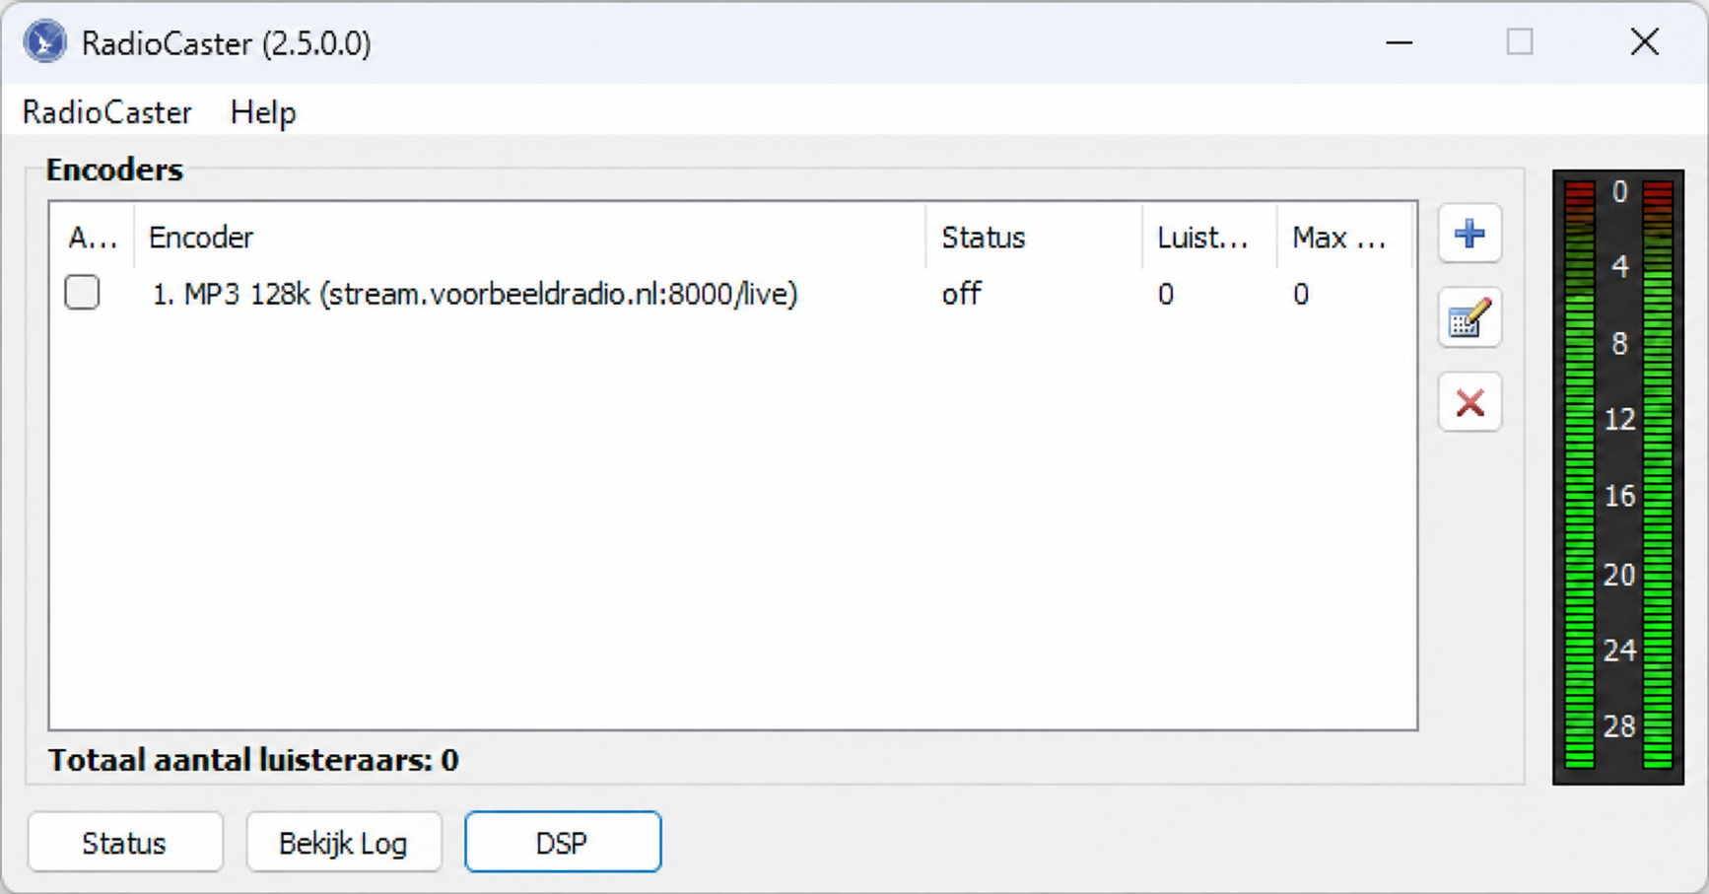This screenshot has width=1709, height=894.
Task: Open Bekijk Log button
Action: point(343,843)
